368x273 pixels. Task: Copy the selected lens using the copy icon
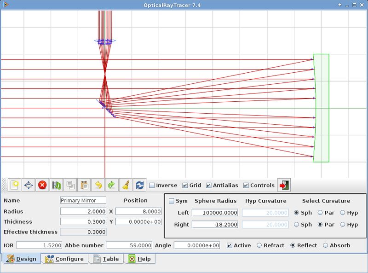[70, 185]
